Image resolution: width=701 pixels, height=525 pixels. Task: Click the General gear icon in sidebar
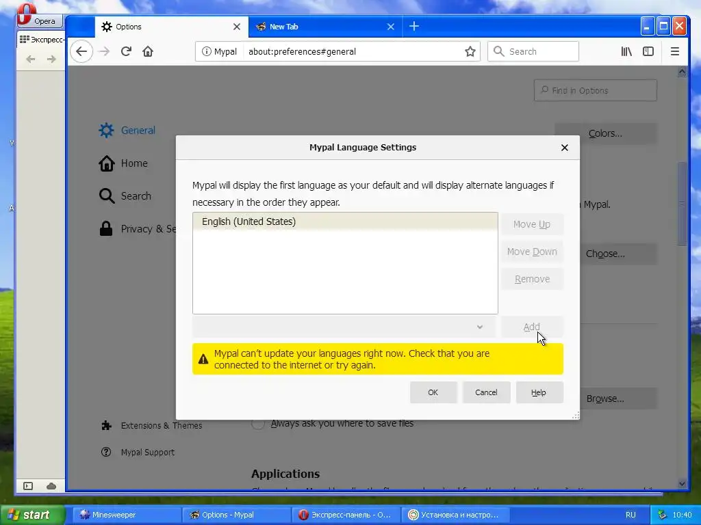106,131
